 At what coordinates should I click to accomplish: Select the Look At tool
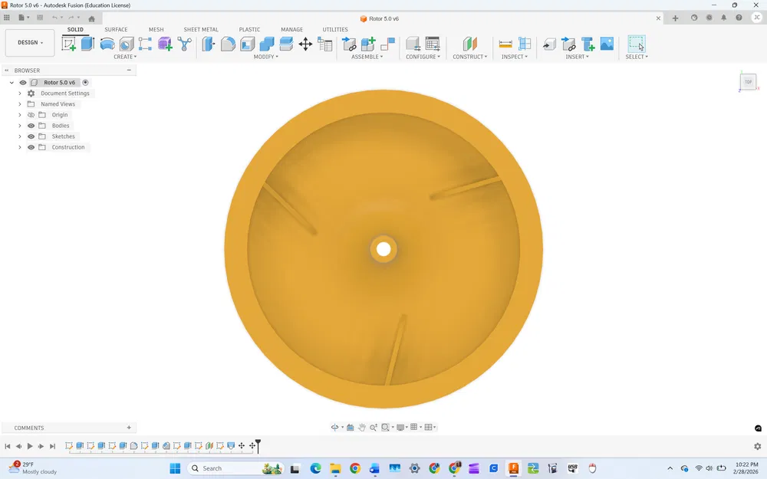(x=351, y=427)
